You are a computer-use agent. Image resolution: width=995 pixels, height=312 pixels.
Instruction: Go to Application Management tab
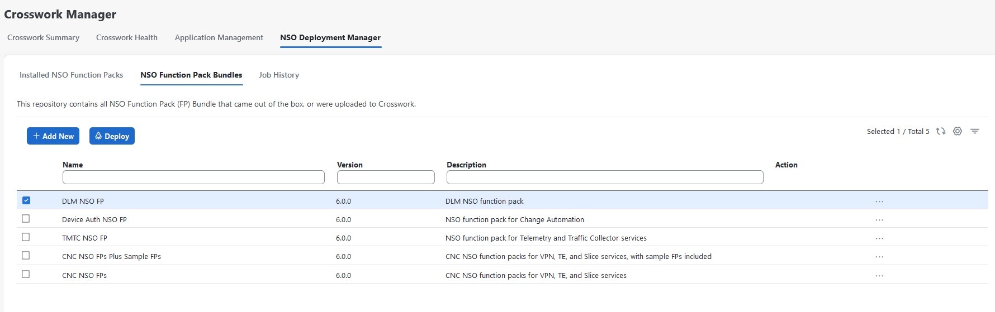click(219, 37)
